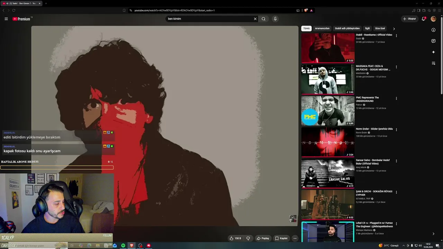This screenshot has height=249, width=443.
Task: Show more filter chips with arrow
Action: [394, 29]
